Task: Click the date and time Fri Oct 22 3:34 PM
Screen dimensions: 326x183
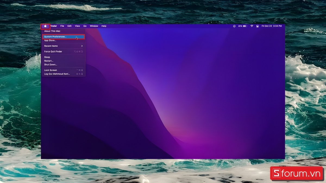Action: tap(272, 26)
